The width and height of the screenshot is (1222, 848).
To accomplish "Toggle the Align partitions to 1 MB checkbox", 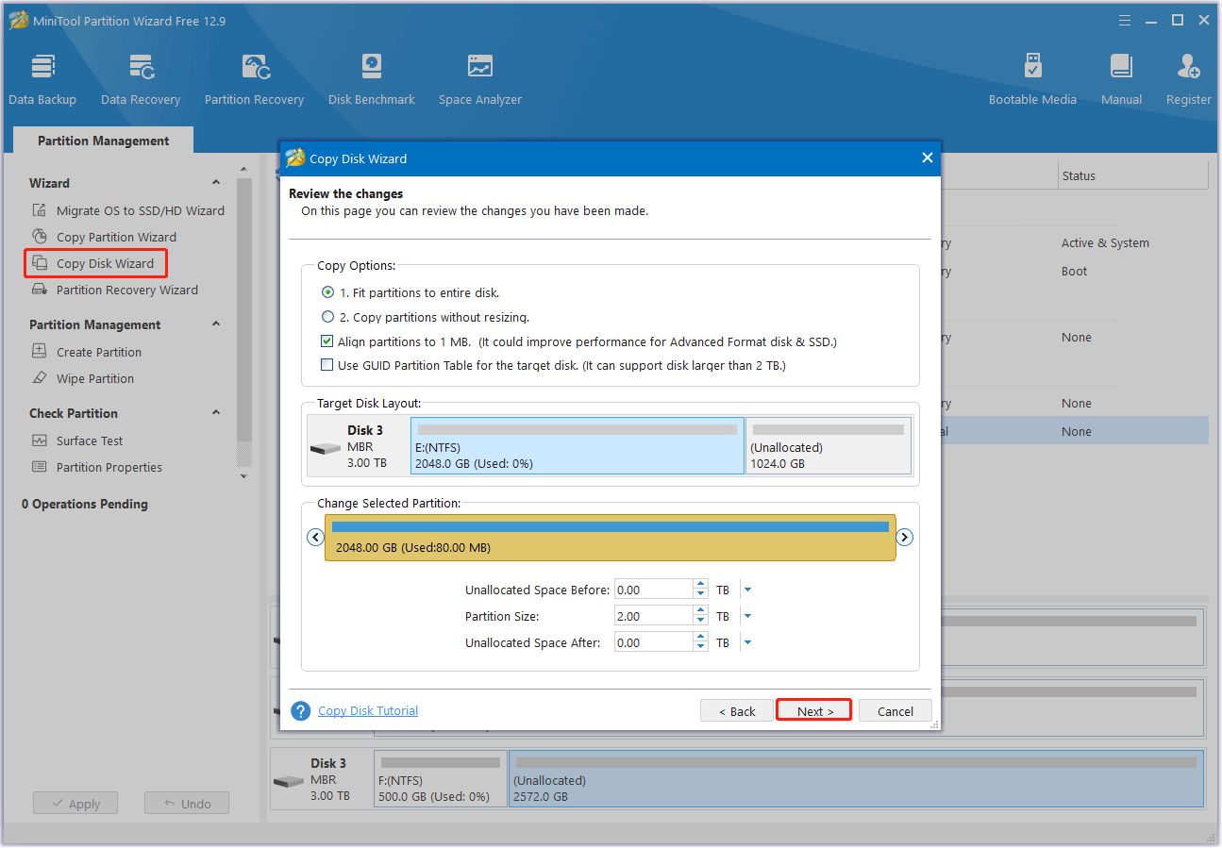I will (327, 341).
